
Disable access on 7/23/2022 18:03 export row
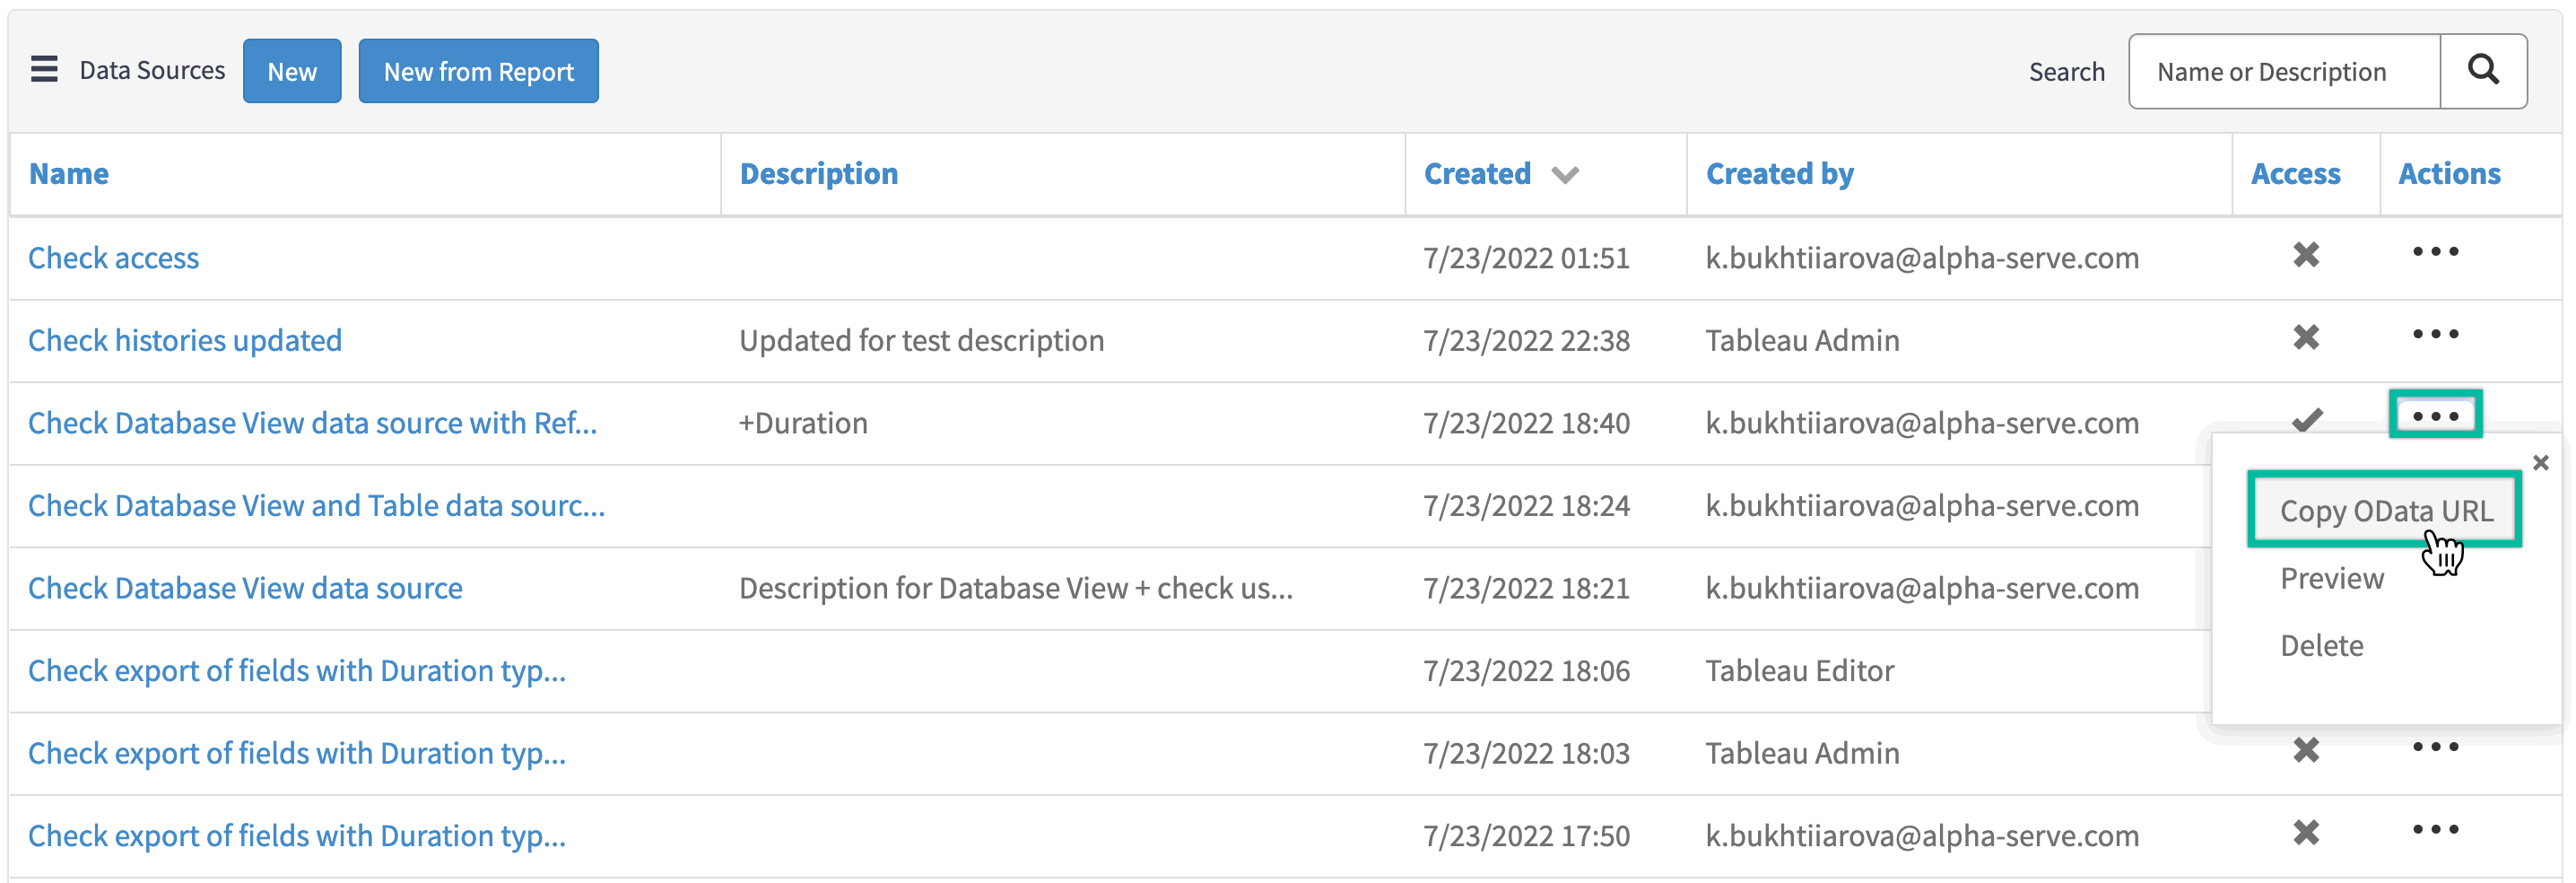pyautogui.click(x=2305, y=748)
